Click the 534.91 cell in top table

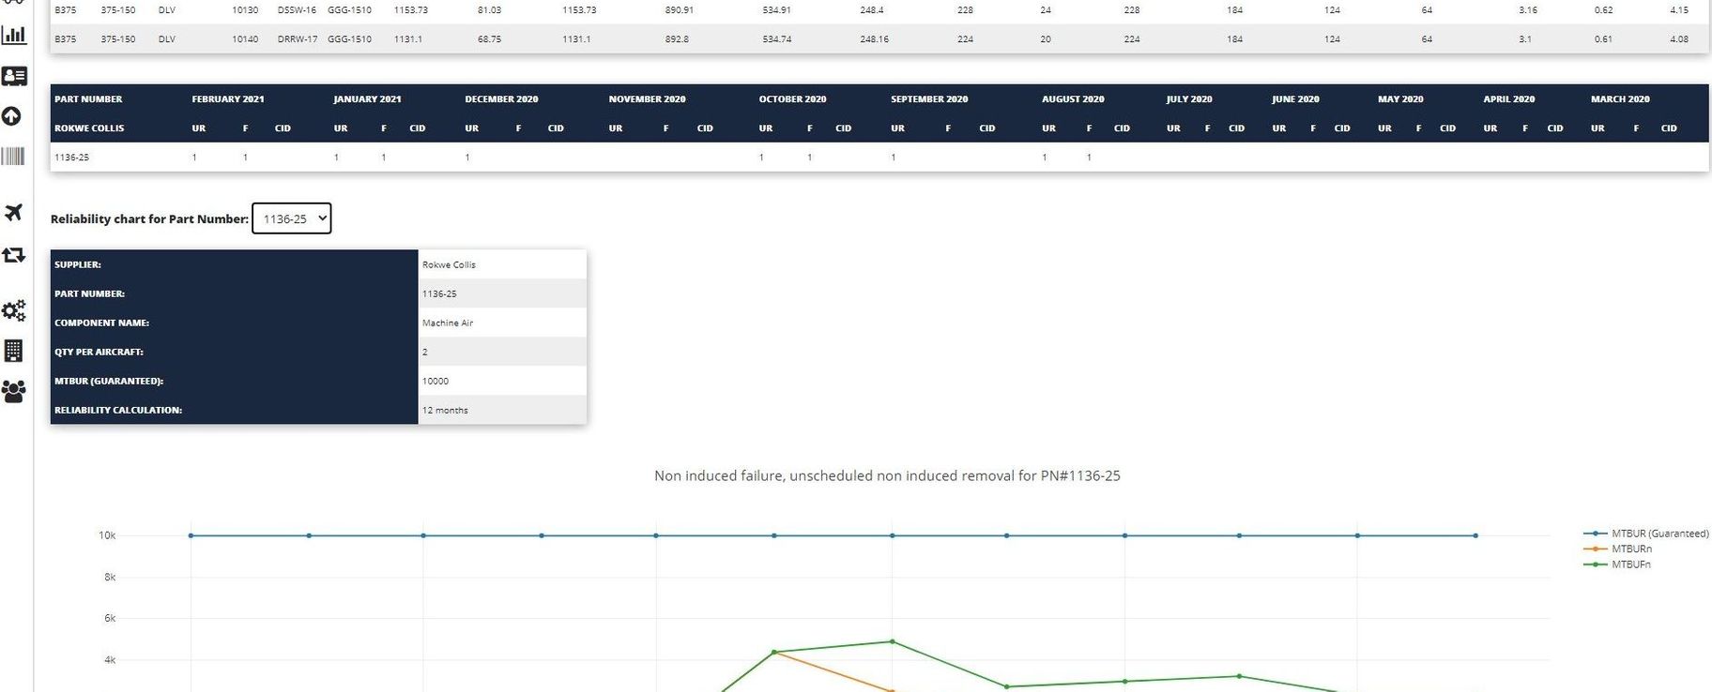click(776, 10)
